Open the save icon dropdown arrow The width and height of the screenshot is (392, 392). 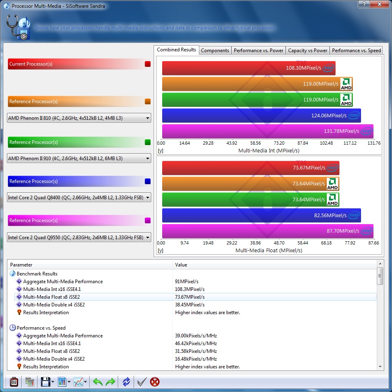coord(53,382)
